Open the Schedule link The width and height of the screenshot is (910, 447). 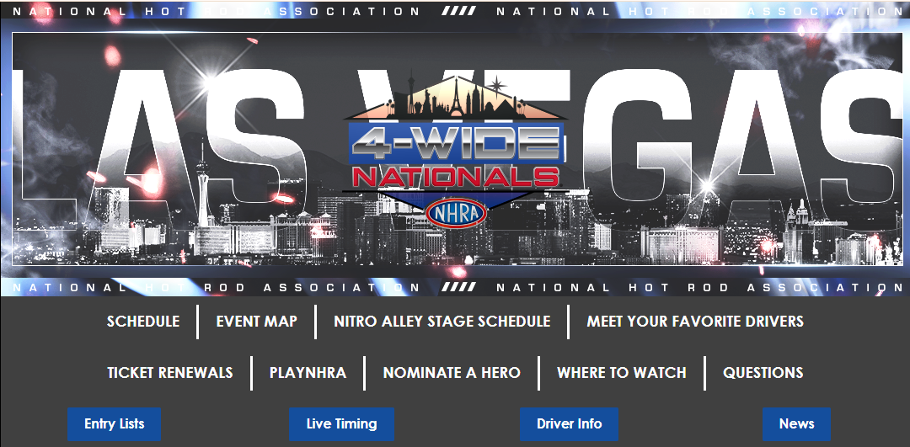tap(143, 322)
